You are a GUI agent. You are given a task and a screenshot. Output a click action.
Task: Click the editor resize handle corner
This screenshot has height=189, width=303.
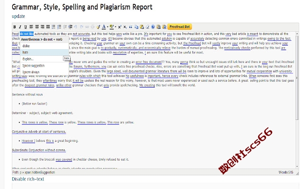[297, 173]
